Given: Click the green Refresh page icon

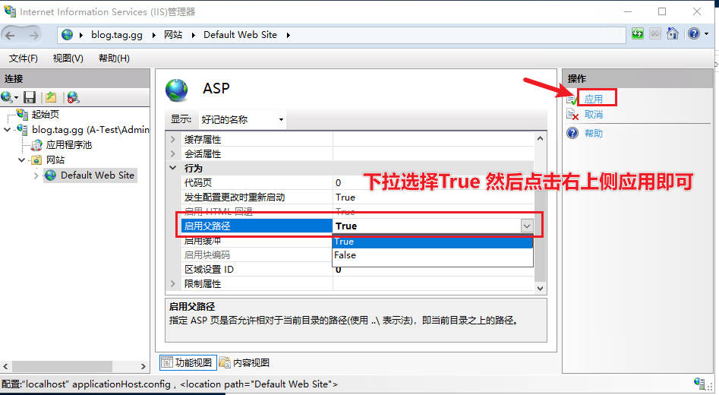Looking at the screenshot, I should pos(637,34).
